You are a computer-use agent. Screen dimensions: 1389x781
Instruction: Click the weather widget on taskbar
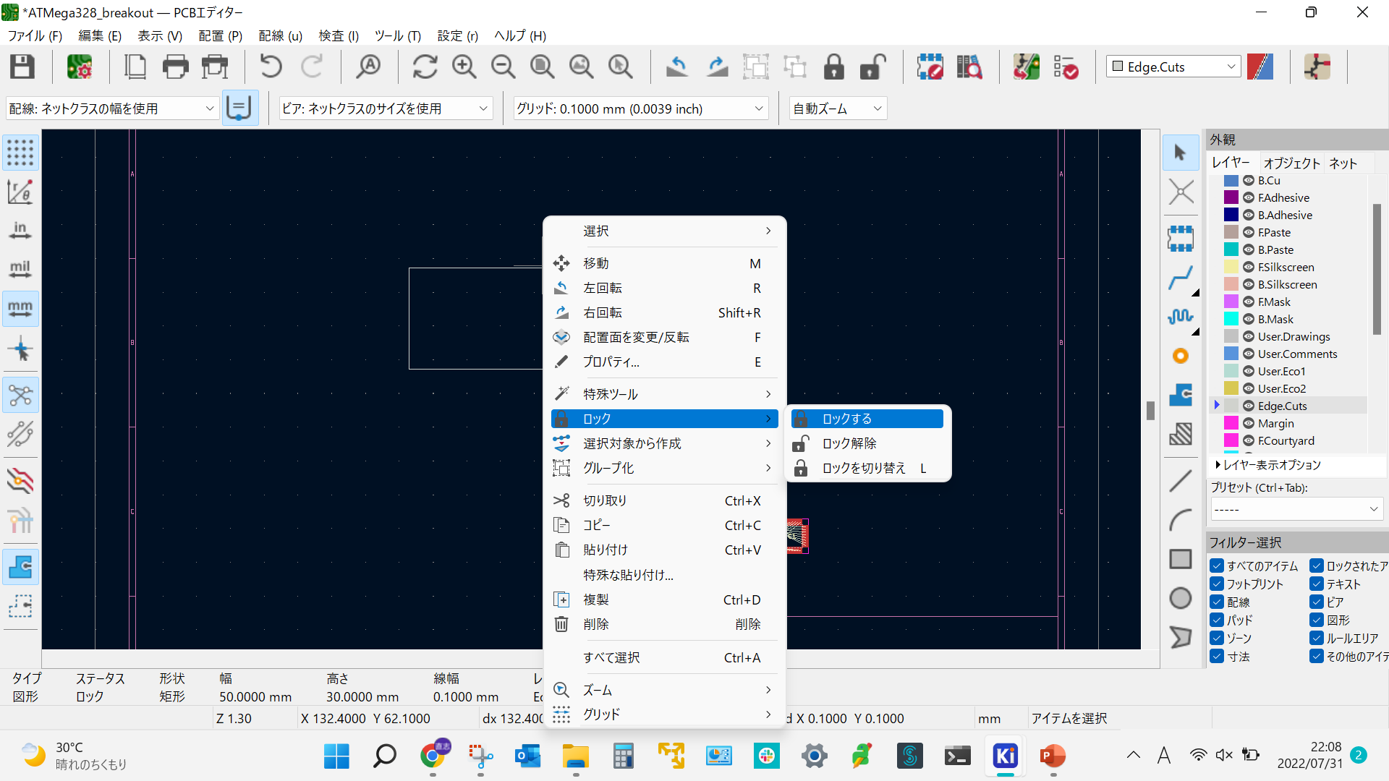click(74, 756)
